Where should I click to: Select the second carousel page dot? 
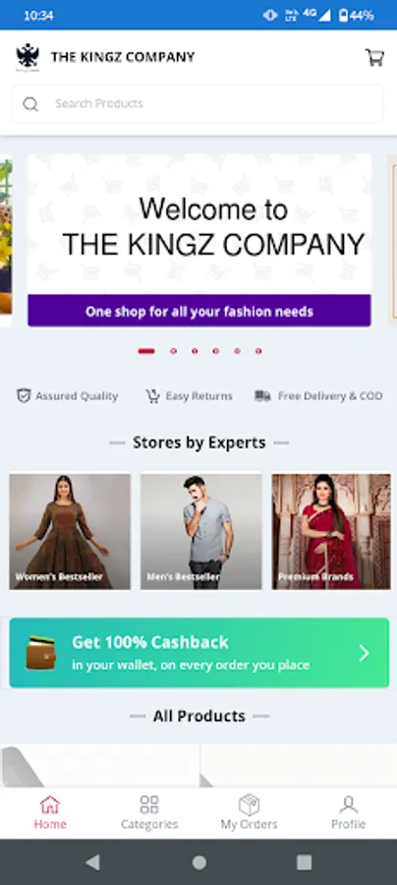(x=173, y=351)
